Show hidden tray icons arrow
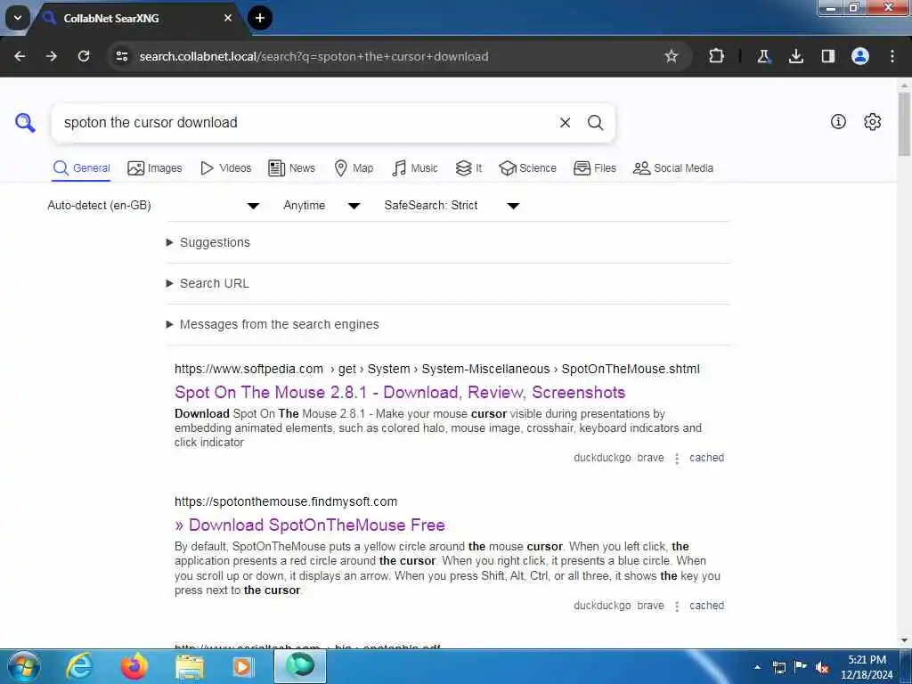Screen dimensions: 912x684 coord(757,667)
